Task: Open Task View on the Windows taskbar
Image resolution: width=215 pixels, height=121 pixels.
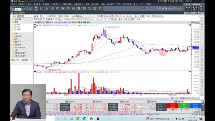Action: tap(58, 119)
